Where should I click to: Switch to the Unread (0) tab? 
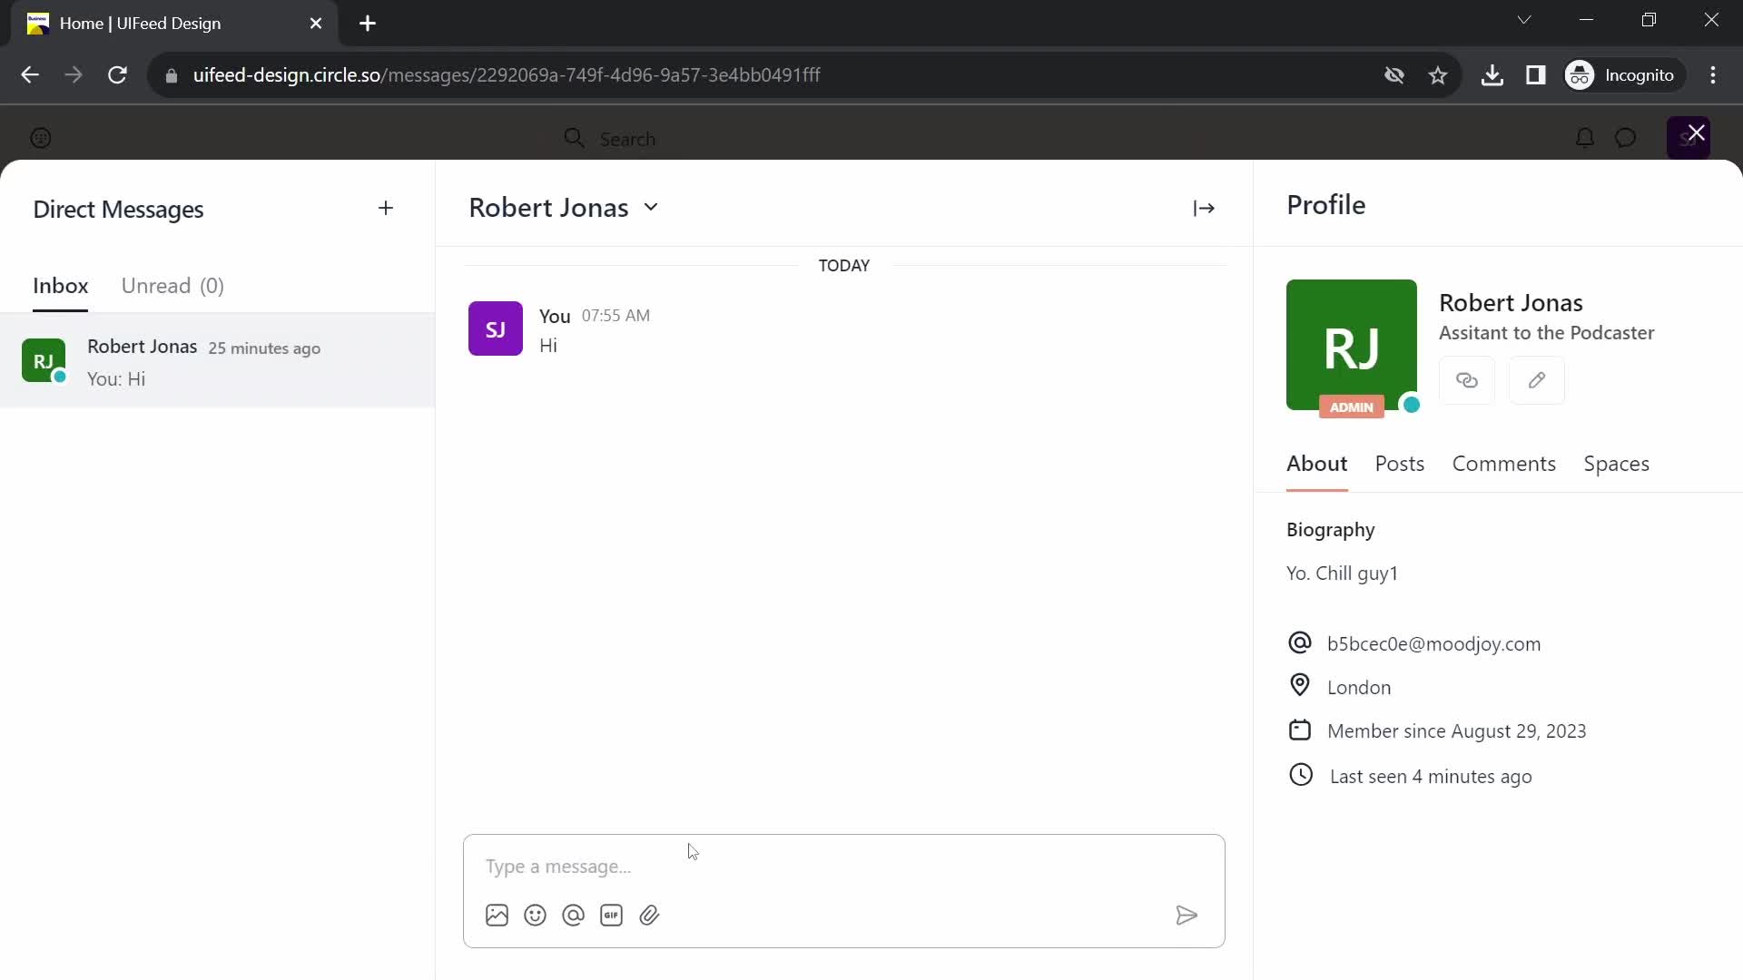point(172,286)
